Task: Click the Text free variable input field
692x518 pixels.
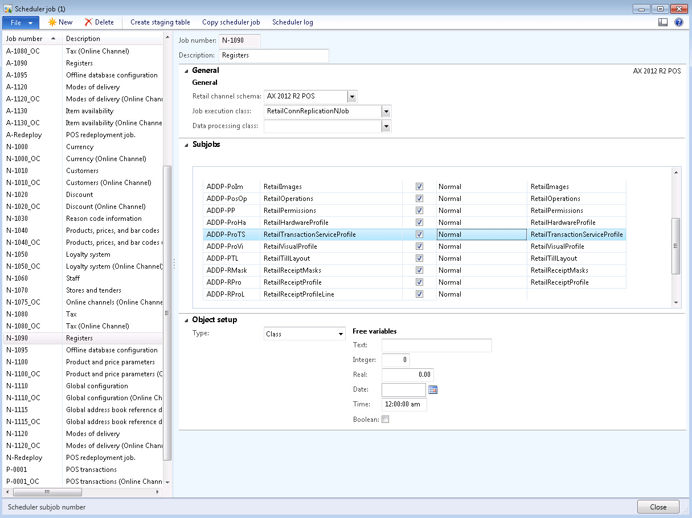Action: click(436, 346)
